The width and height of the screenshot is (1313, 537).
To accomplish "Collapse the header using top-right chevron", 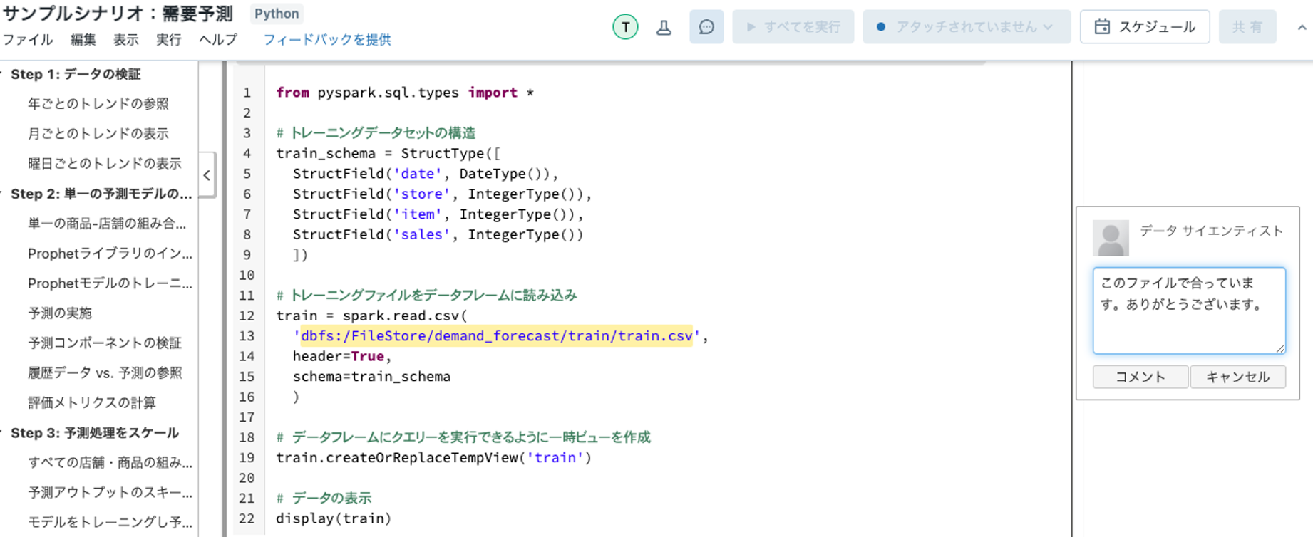I will coord(1302,28).
